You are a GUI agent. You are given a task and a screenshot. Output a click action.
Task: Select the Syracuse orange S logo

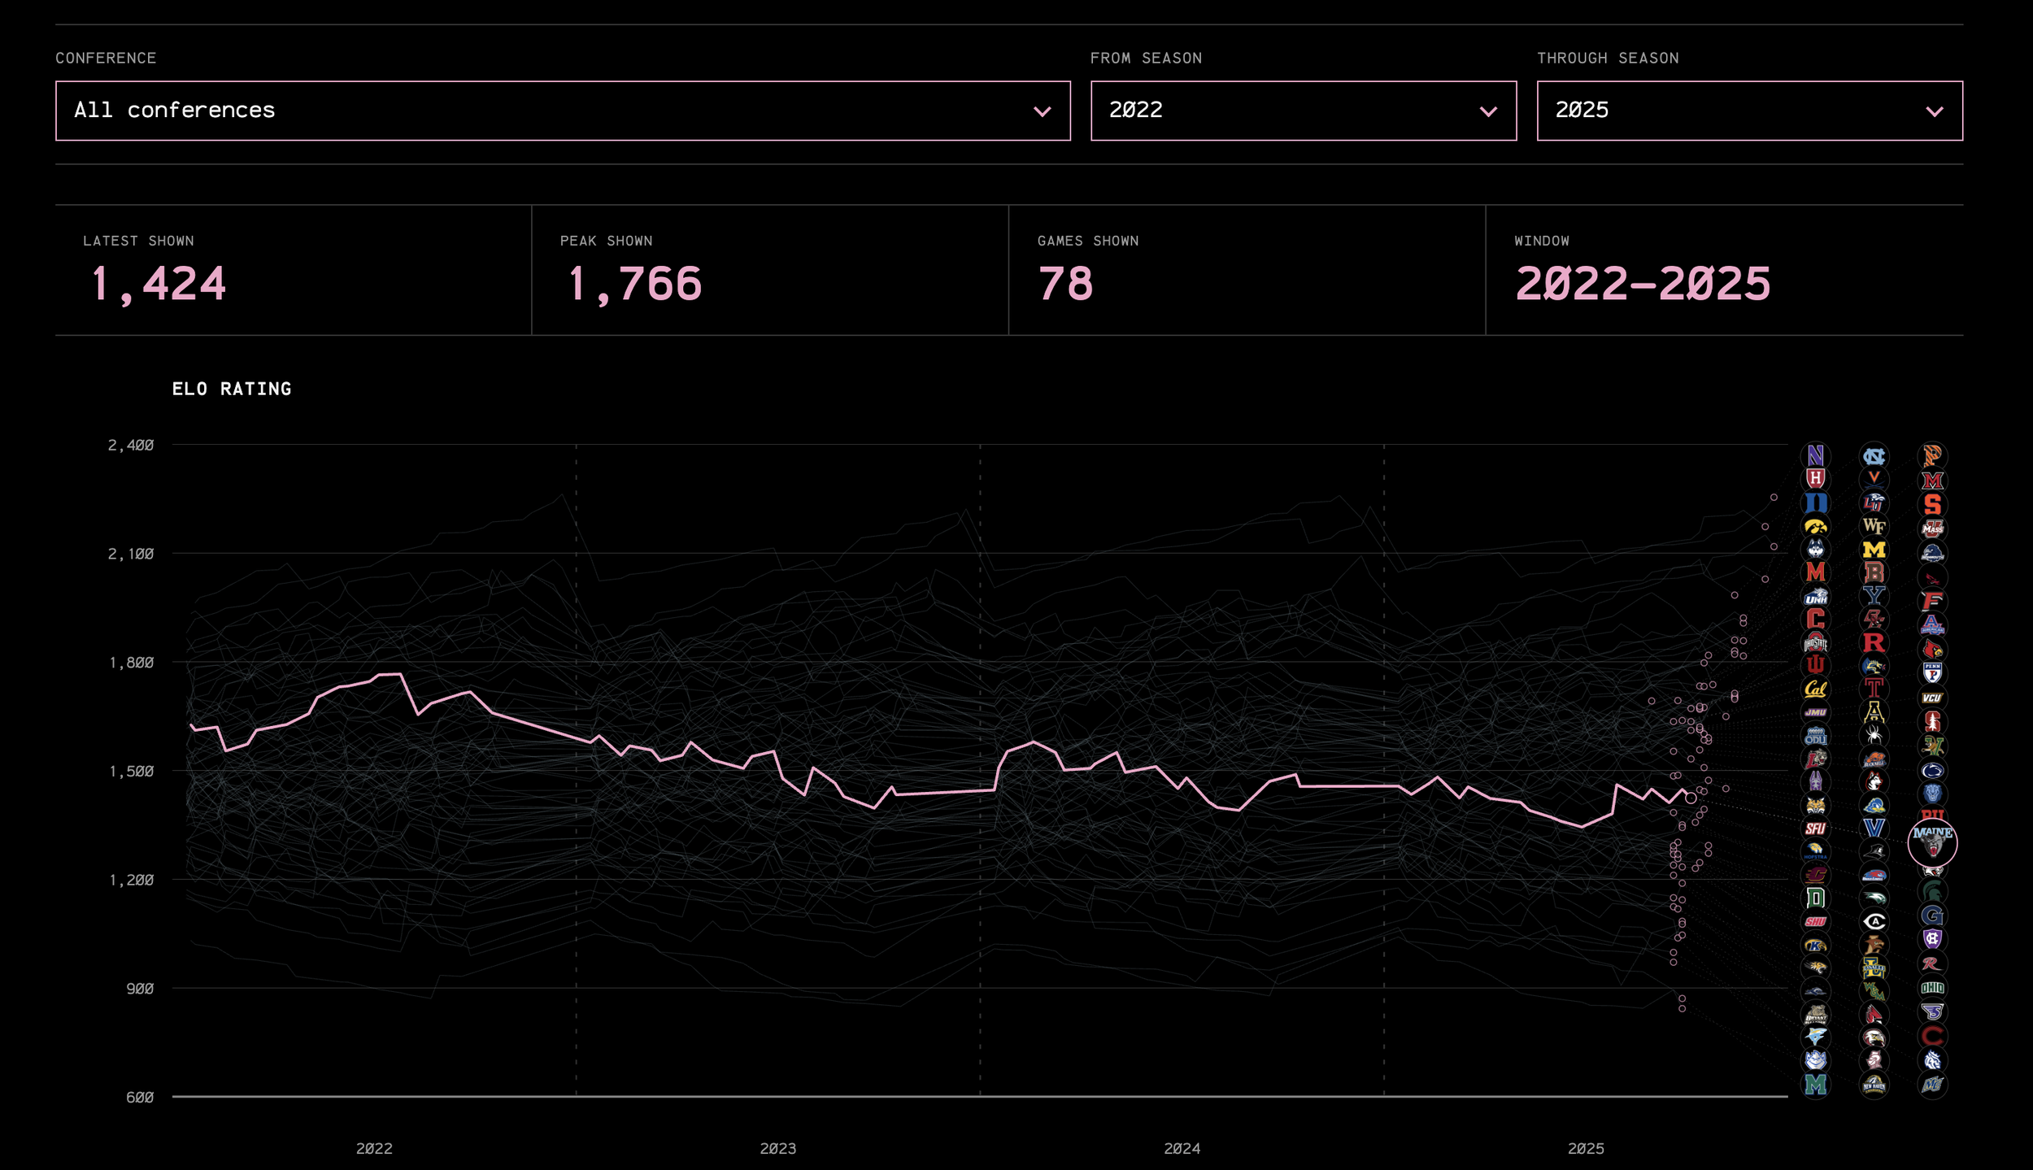pos(1932,505)
